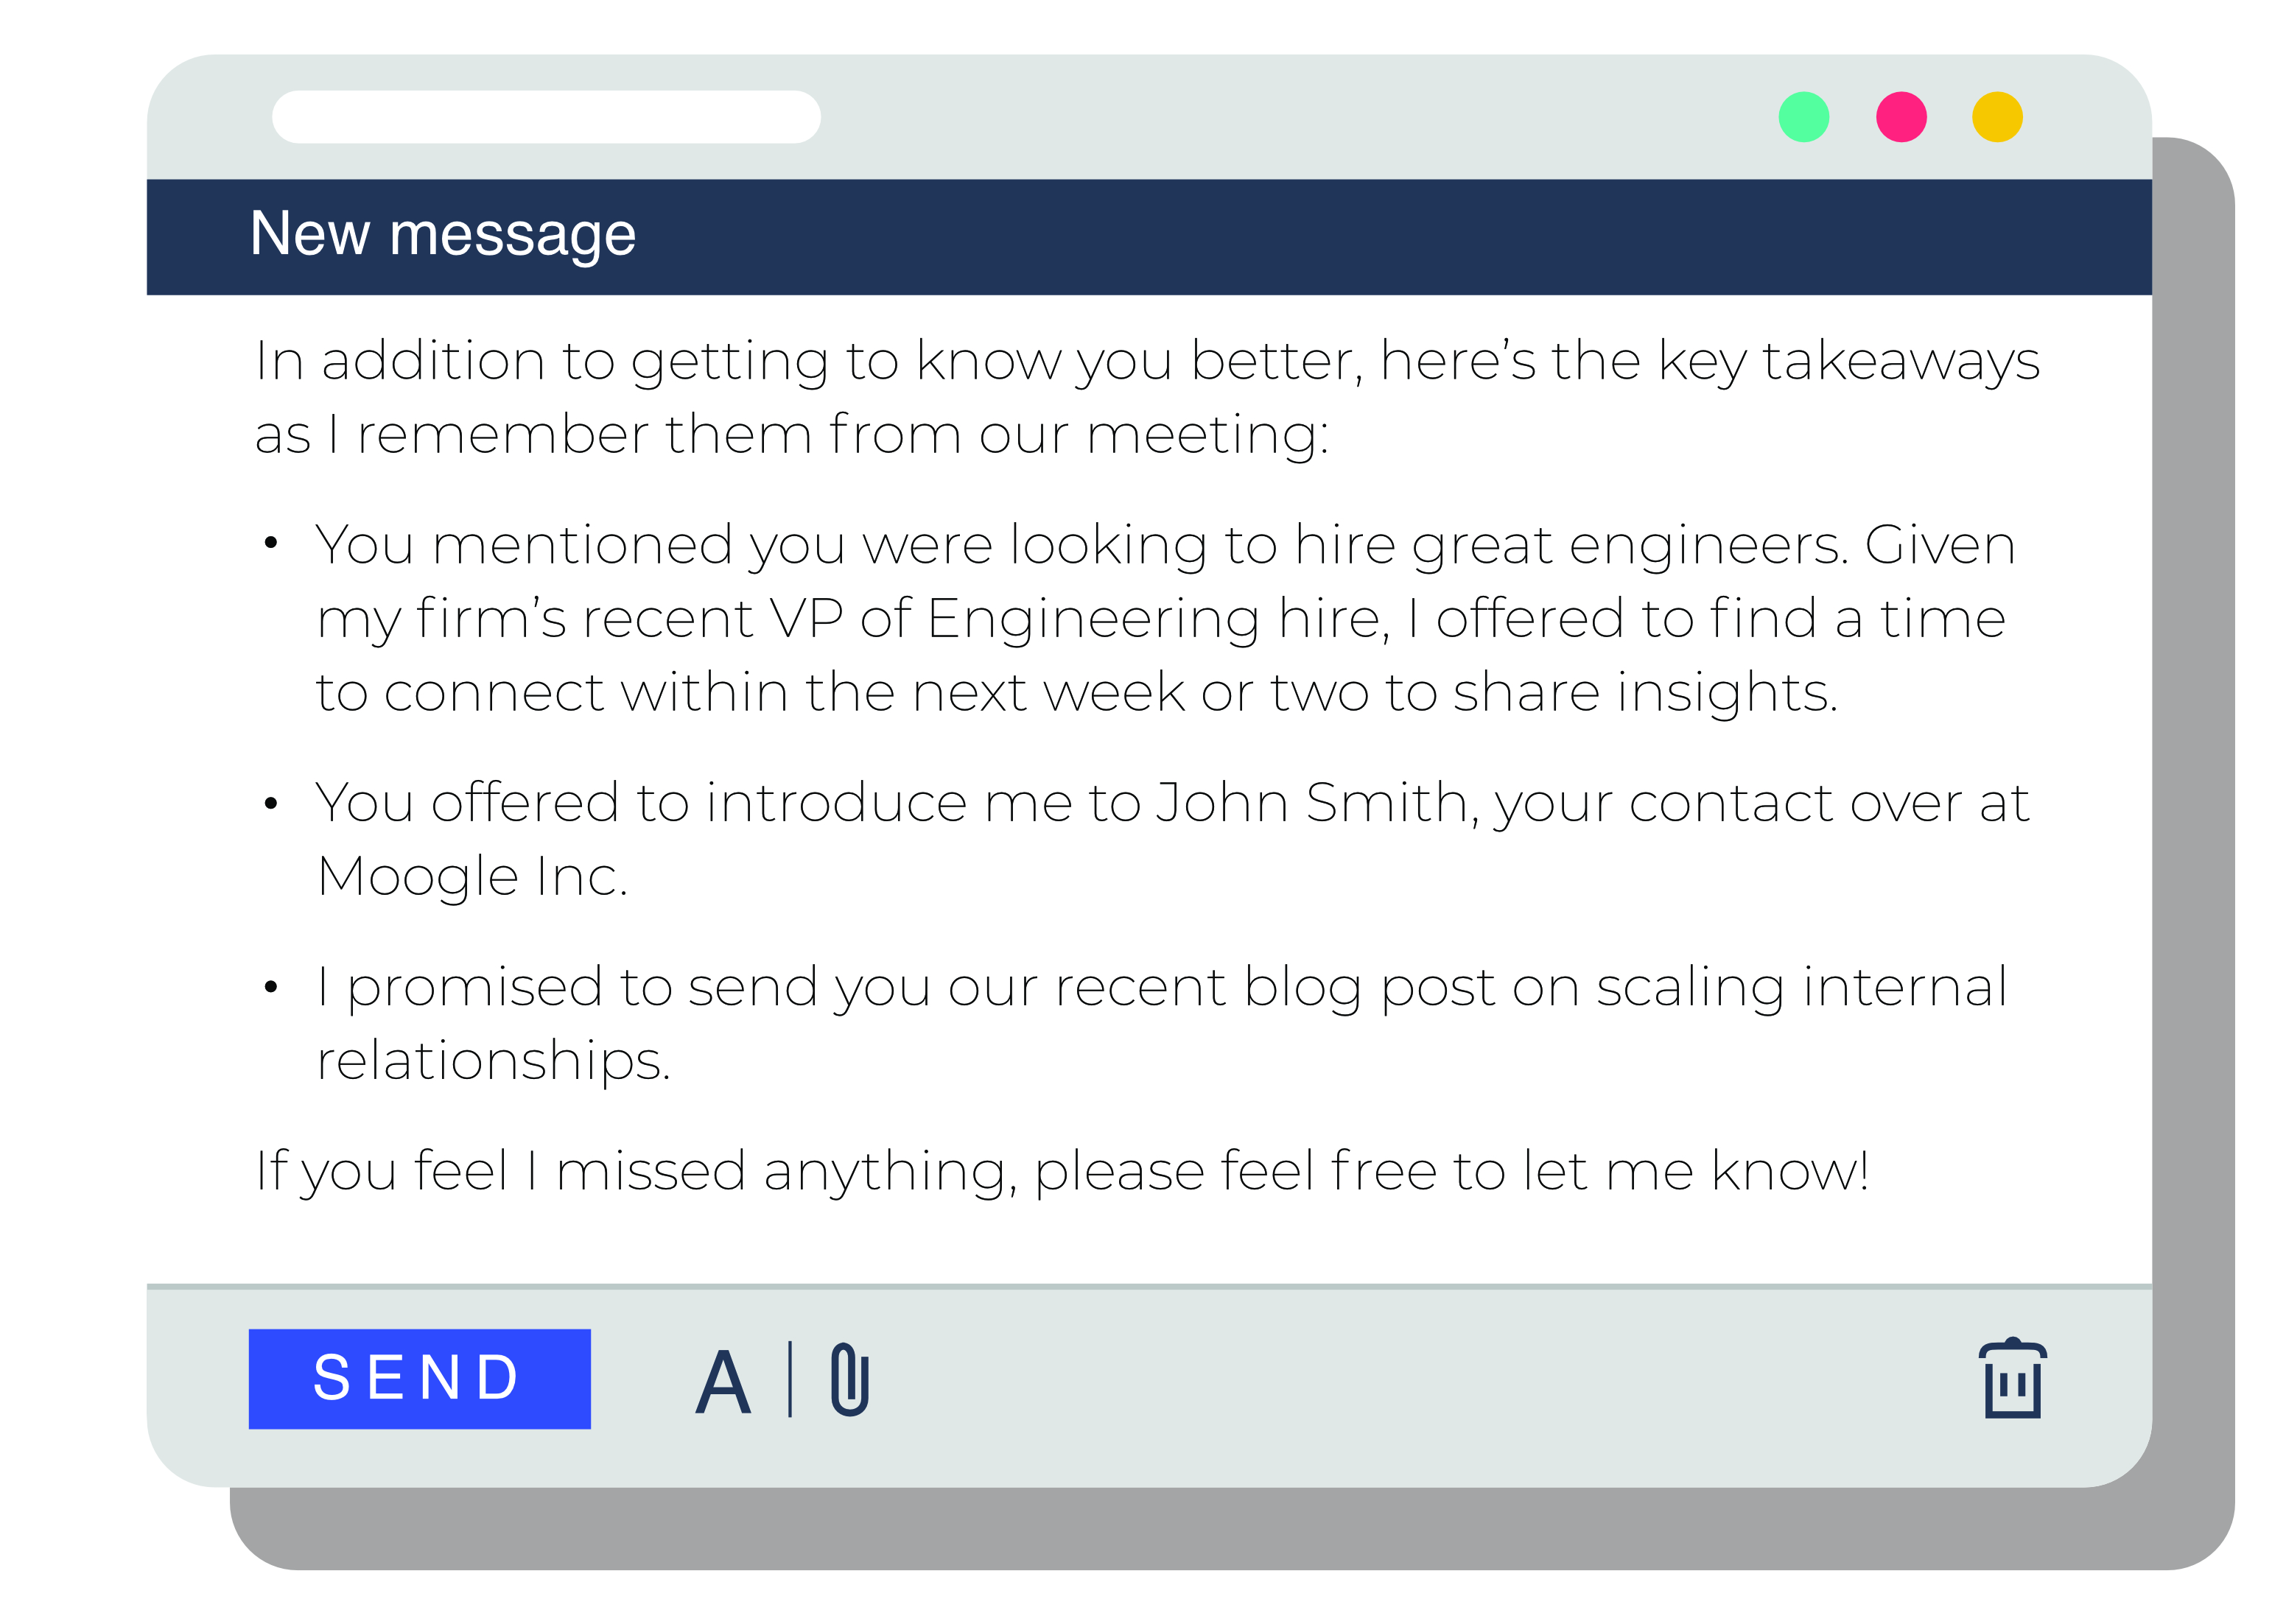
Task: Click the first bullet point marker
Action: [270, 543]
